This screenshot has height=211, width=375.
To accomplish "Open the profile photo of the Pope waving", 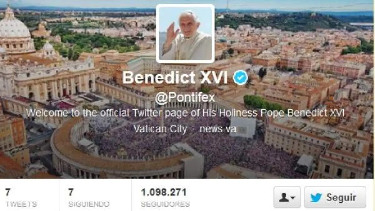I will tap(185, 33).
